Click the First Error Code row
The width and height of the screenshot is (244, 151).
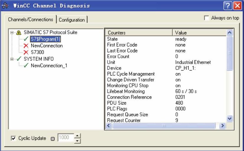166,45
